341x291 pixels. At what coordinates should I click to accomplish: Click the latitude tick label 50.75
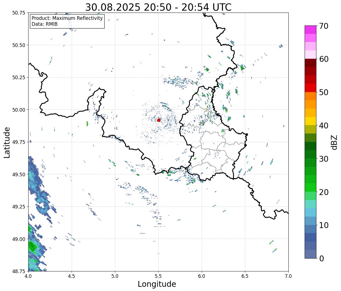(18, 13)
